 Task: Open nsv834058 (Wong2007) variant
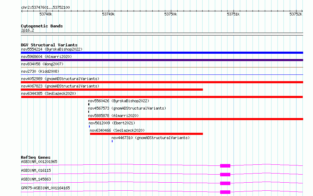coord(42,64)
